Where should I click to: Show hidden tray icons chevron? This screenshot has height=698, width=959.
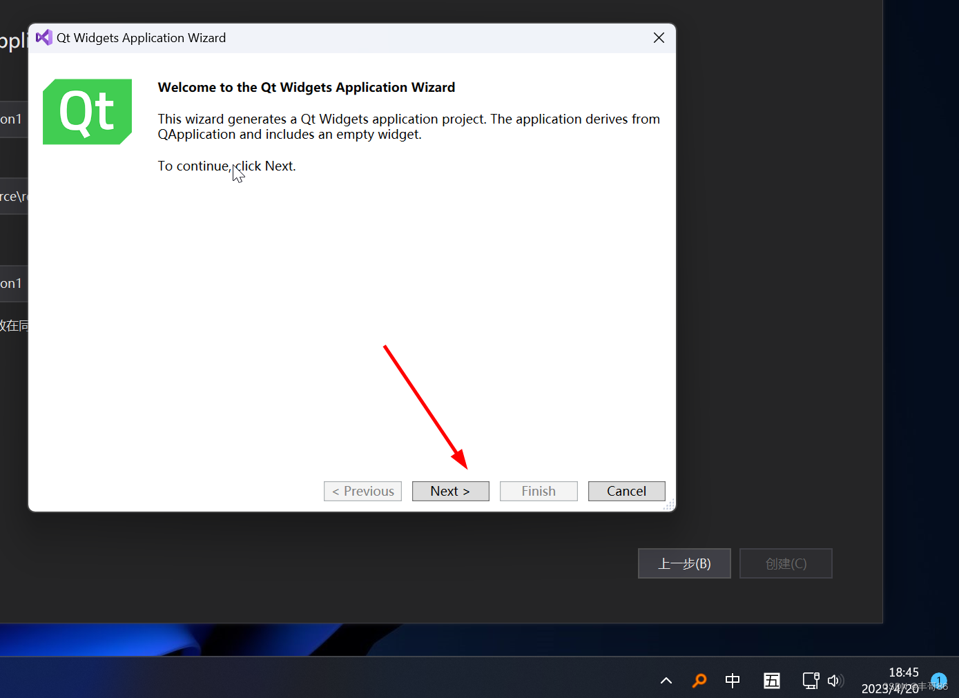666,681
